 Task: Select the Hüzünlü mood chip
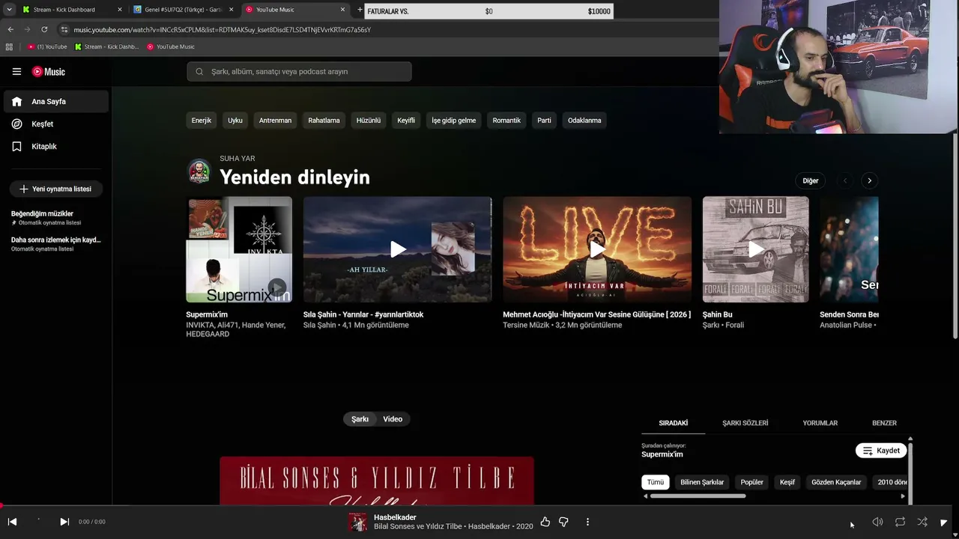(369, 121)
